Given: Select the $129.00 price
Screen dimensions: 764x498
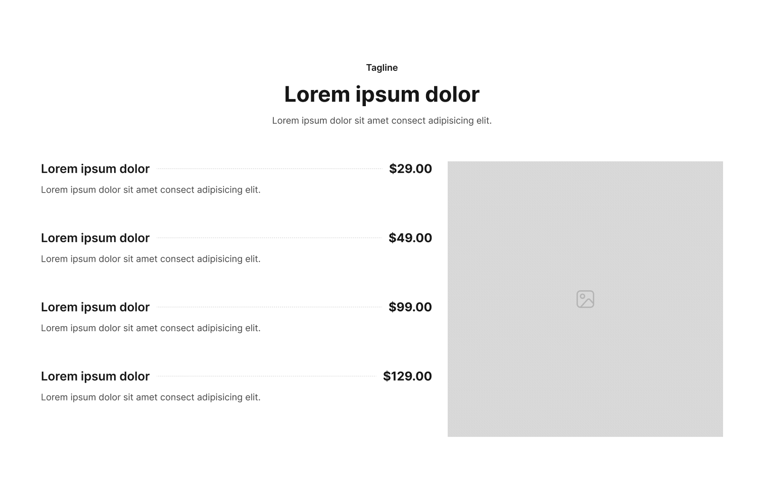Looking at the screenshot, I should coord(407,377).
